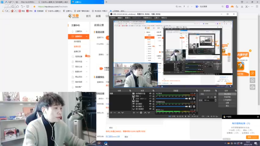Adjust the first mixer channel volume slider

coord(172,99)
